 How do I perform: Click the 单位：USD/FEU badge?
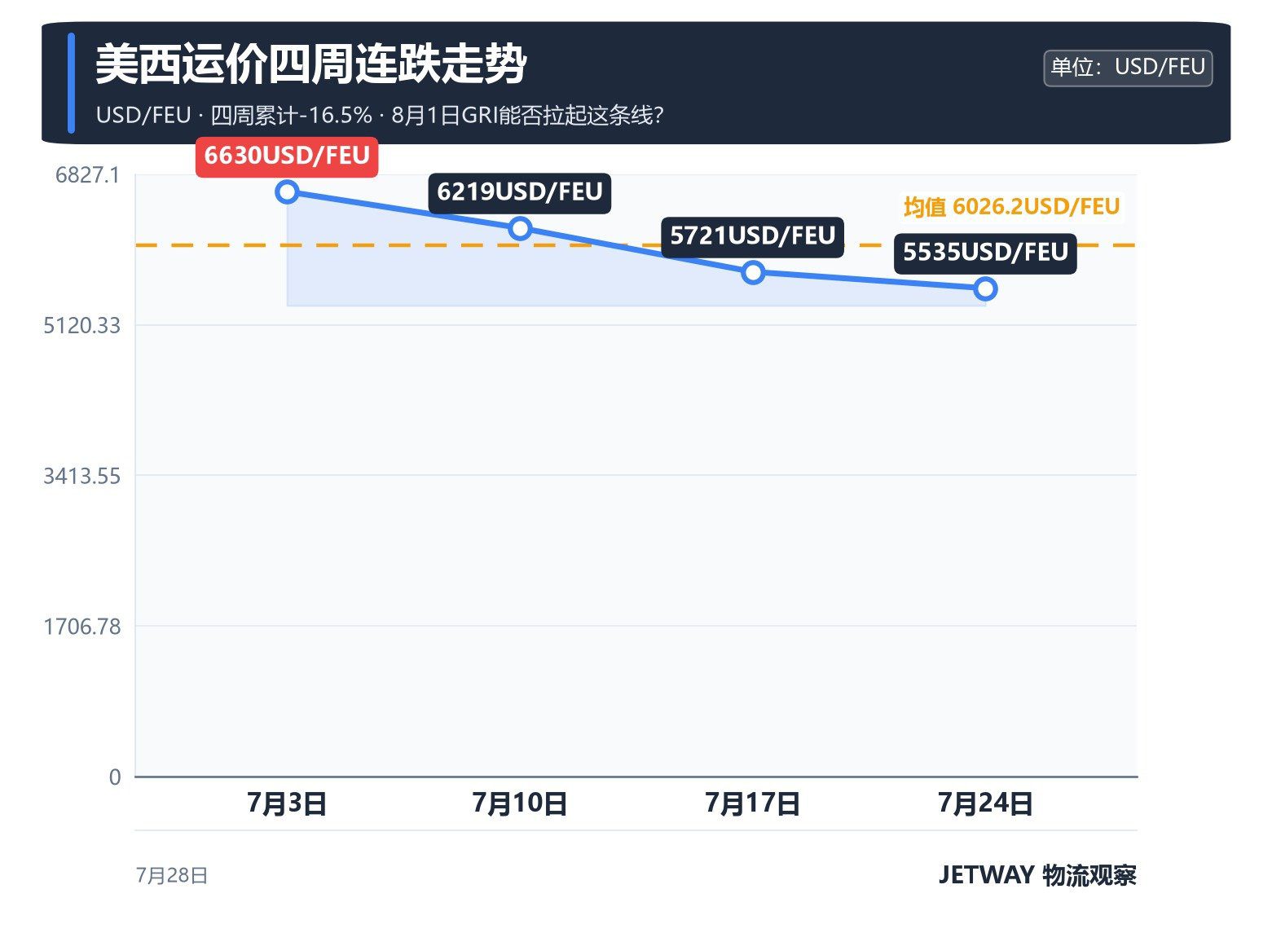(1128, 68)
